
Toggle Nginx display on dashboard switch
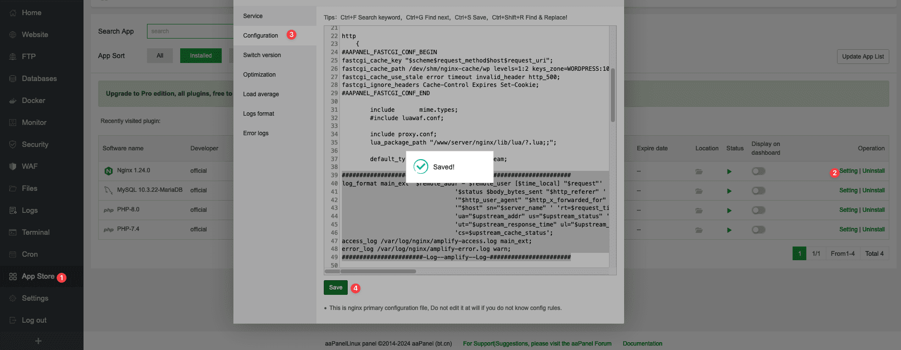point(758,171)
